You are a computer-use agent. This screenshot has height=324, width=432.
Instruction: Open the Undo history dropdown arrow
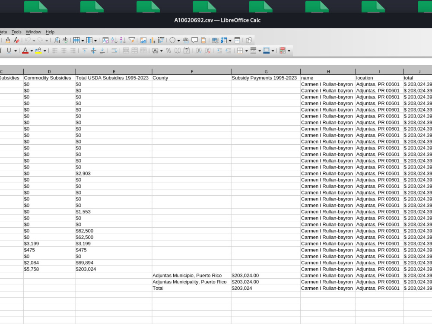(34, 41)
